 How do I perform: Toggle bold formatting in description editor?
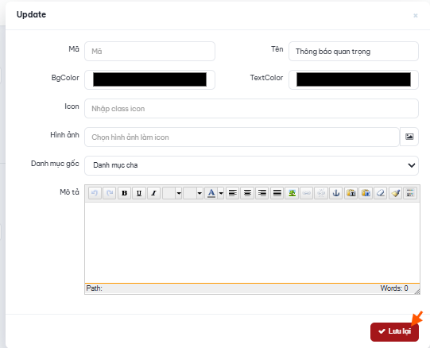(124, 193)
